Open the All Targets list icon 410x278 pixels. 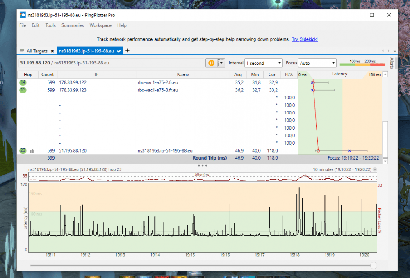[x=22, y=51]
